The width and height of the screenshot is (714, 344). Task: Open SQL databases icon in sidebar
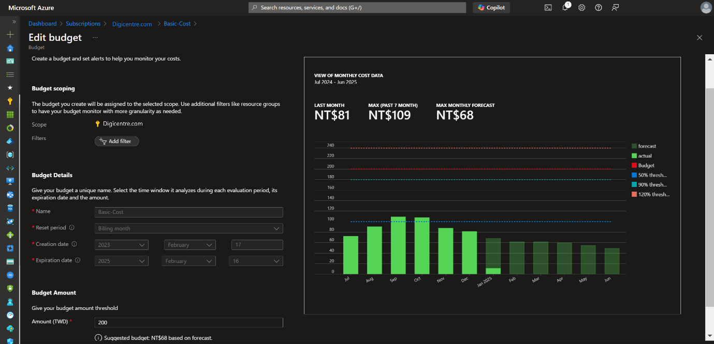pyautogui.click(x=10, y=208)
